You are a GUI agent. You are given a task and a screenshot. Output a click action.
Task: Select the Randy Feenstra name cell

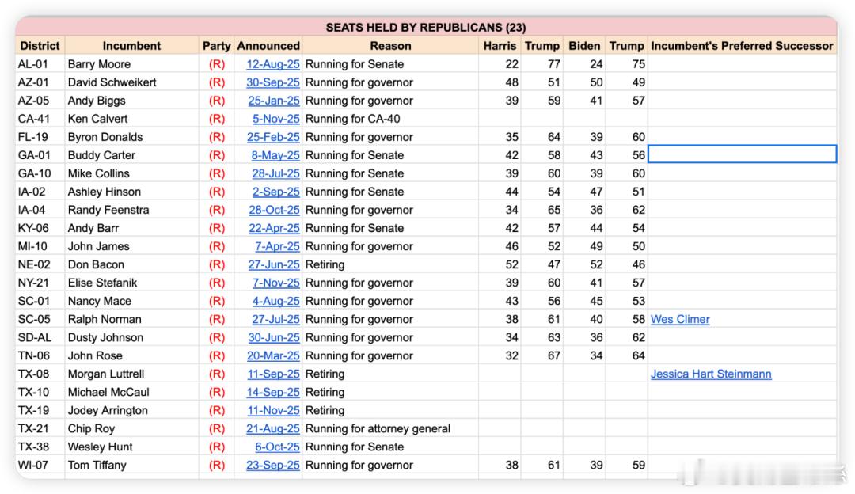tap(131, 210)
